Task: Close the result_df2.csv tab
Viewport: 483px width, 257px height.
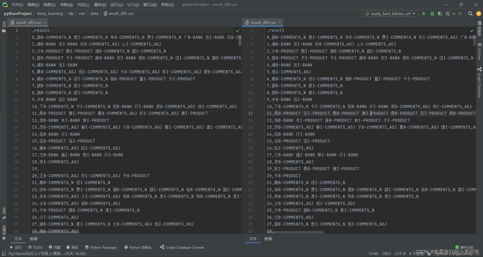Action: tap(279, 22)
